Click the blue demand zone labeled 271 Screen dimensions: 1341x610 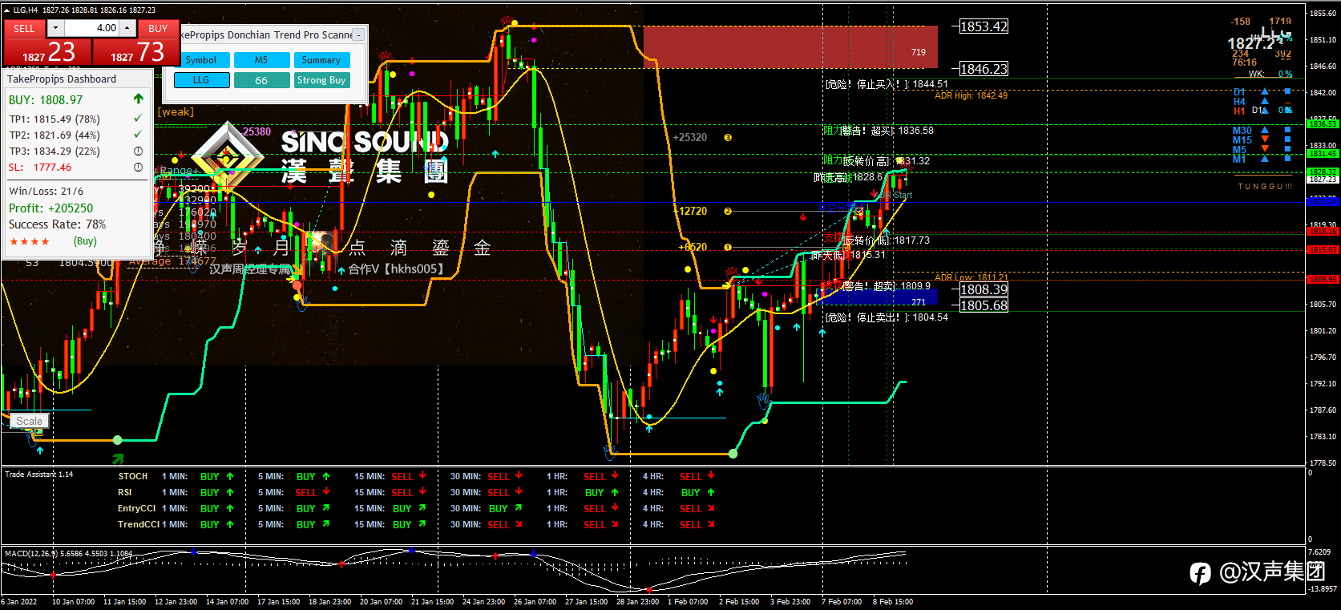(878, 297)
